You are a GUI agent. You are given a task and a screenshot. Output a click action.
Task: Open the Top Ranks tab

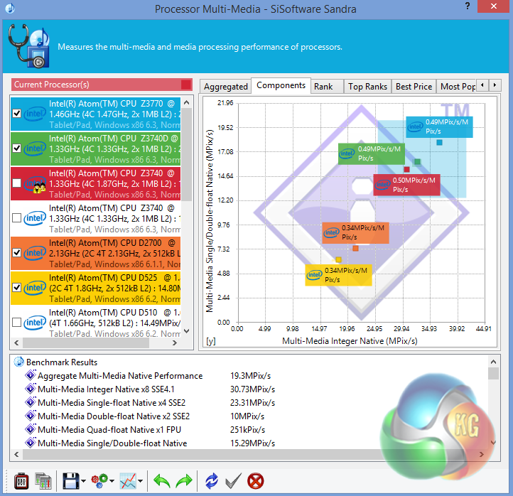tap(367, 87)
